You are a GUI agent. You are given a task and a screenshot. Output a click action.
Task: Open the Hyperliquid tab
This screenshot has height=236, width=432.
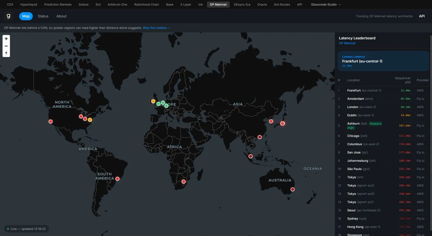[29, 5]
